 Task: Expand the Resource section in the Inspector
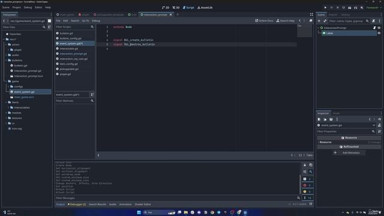349,142
